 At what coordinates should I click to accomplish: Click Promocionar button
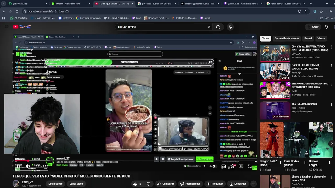(190, 184)
